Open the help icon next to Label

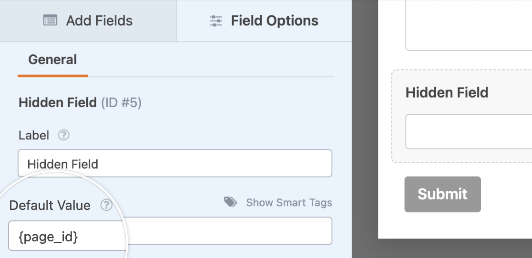64,135
